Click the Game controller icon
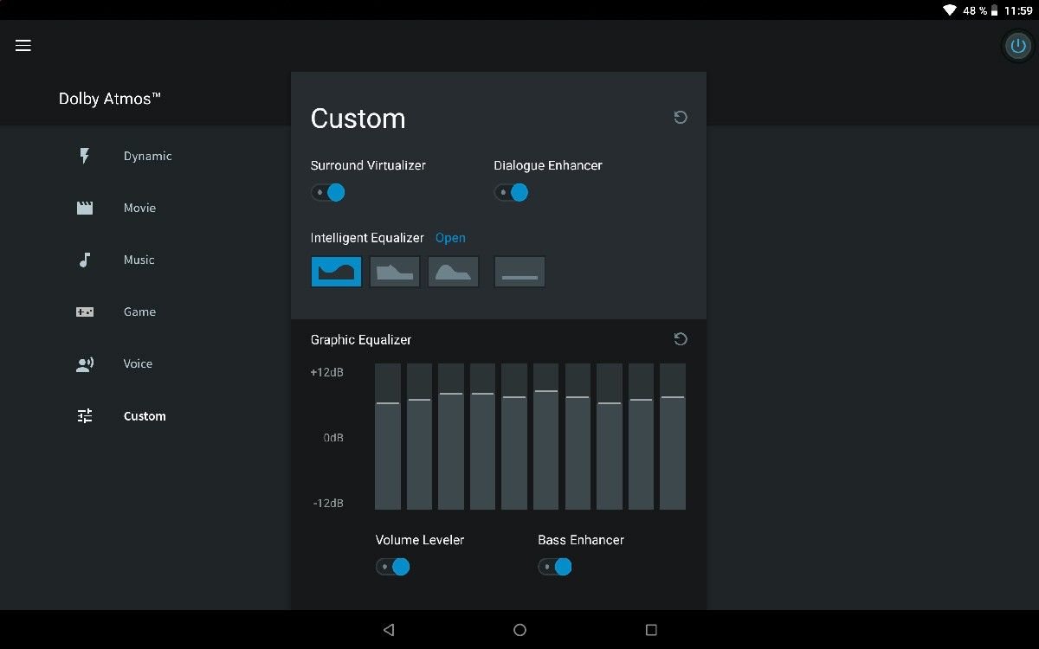 pos(85,312)
